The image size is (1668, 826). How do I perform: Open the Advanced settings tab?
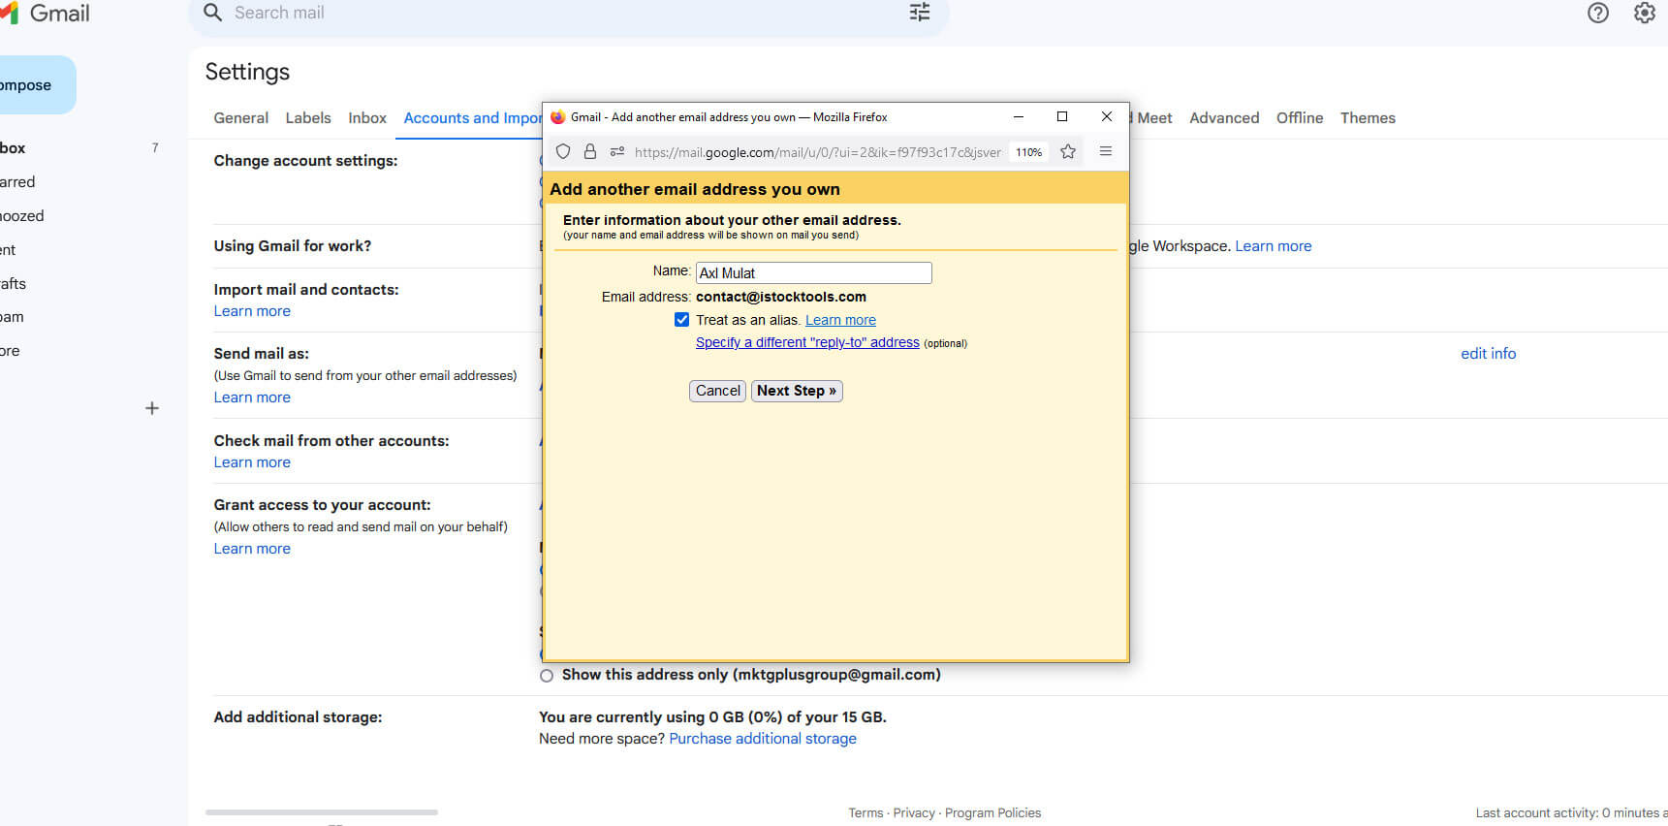tap(1224, 118)
